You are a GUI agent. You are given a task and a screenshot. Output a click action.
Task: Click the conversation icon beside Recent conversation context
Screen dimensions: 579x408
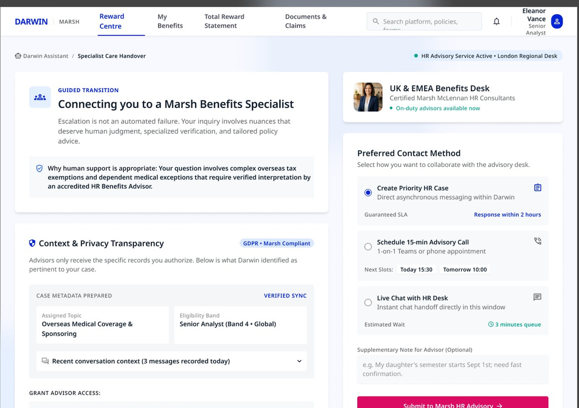[45, 361]
